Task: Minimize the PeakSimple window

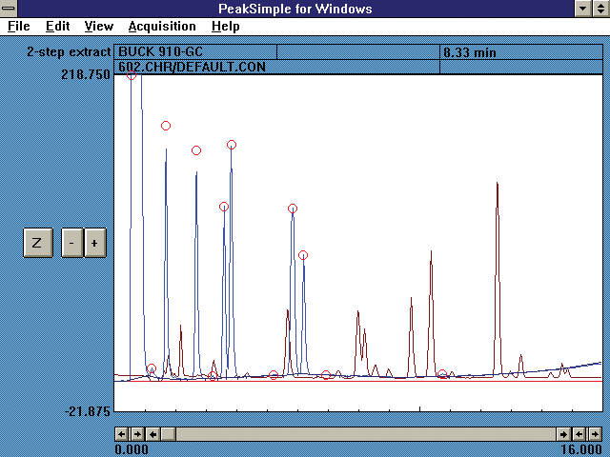Action: (582, 9)
